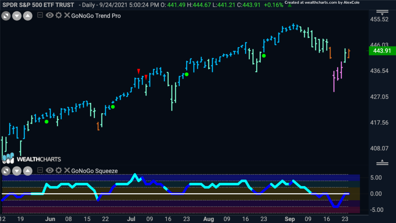Click the Created at wealthcharts.com credit text

pyautogui.click(x=322, y=3)
